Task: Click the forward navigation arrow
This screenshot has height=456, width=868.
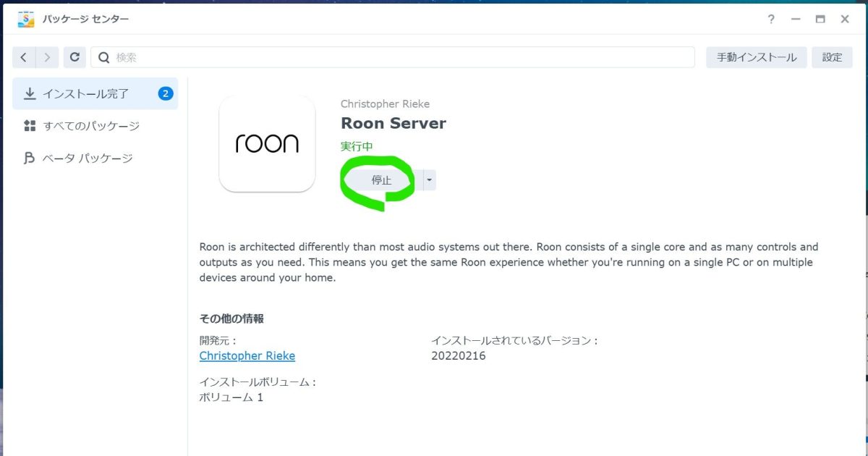Action: 47,57
